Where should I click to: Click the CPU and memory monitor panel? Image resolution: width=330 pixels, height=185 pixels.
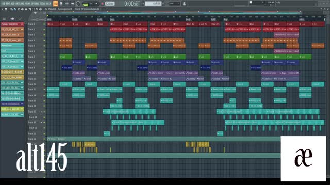pos(262,4)
